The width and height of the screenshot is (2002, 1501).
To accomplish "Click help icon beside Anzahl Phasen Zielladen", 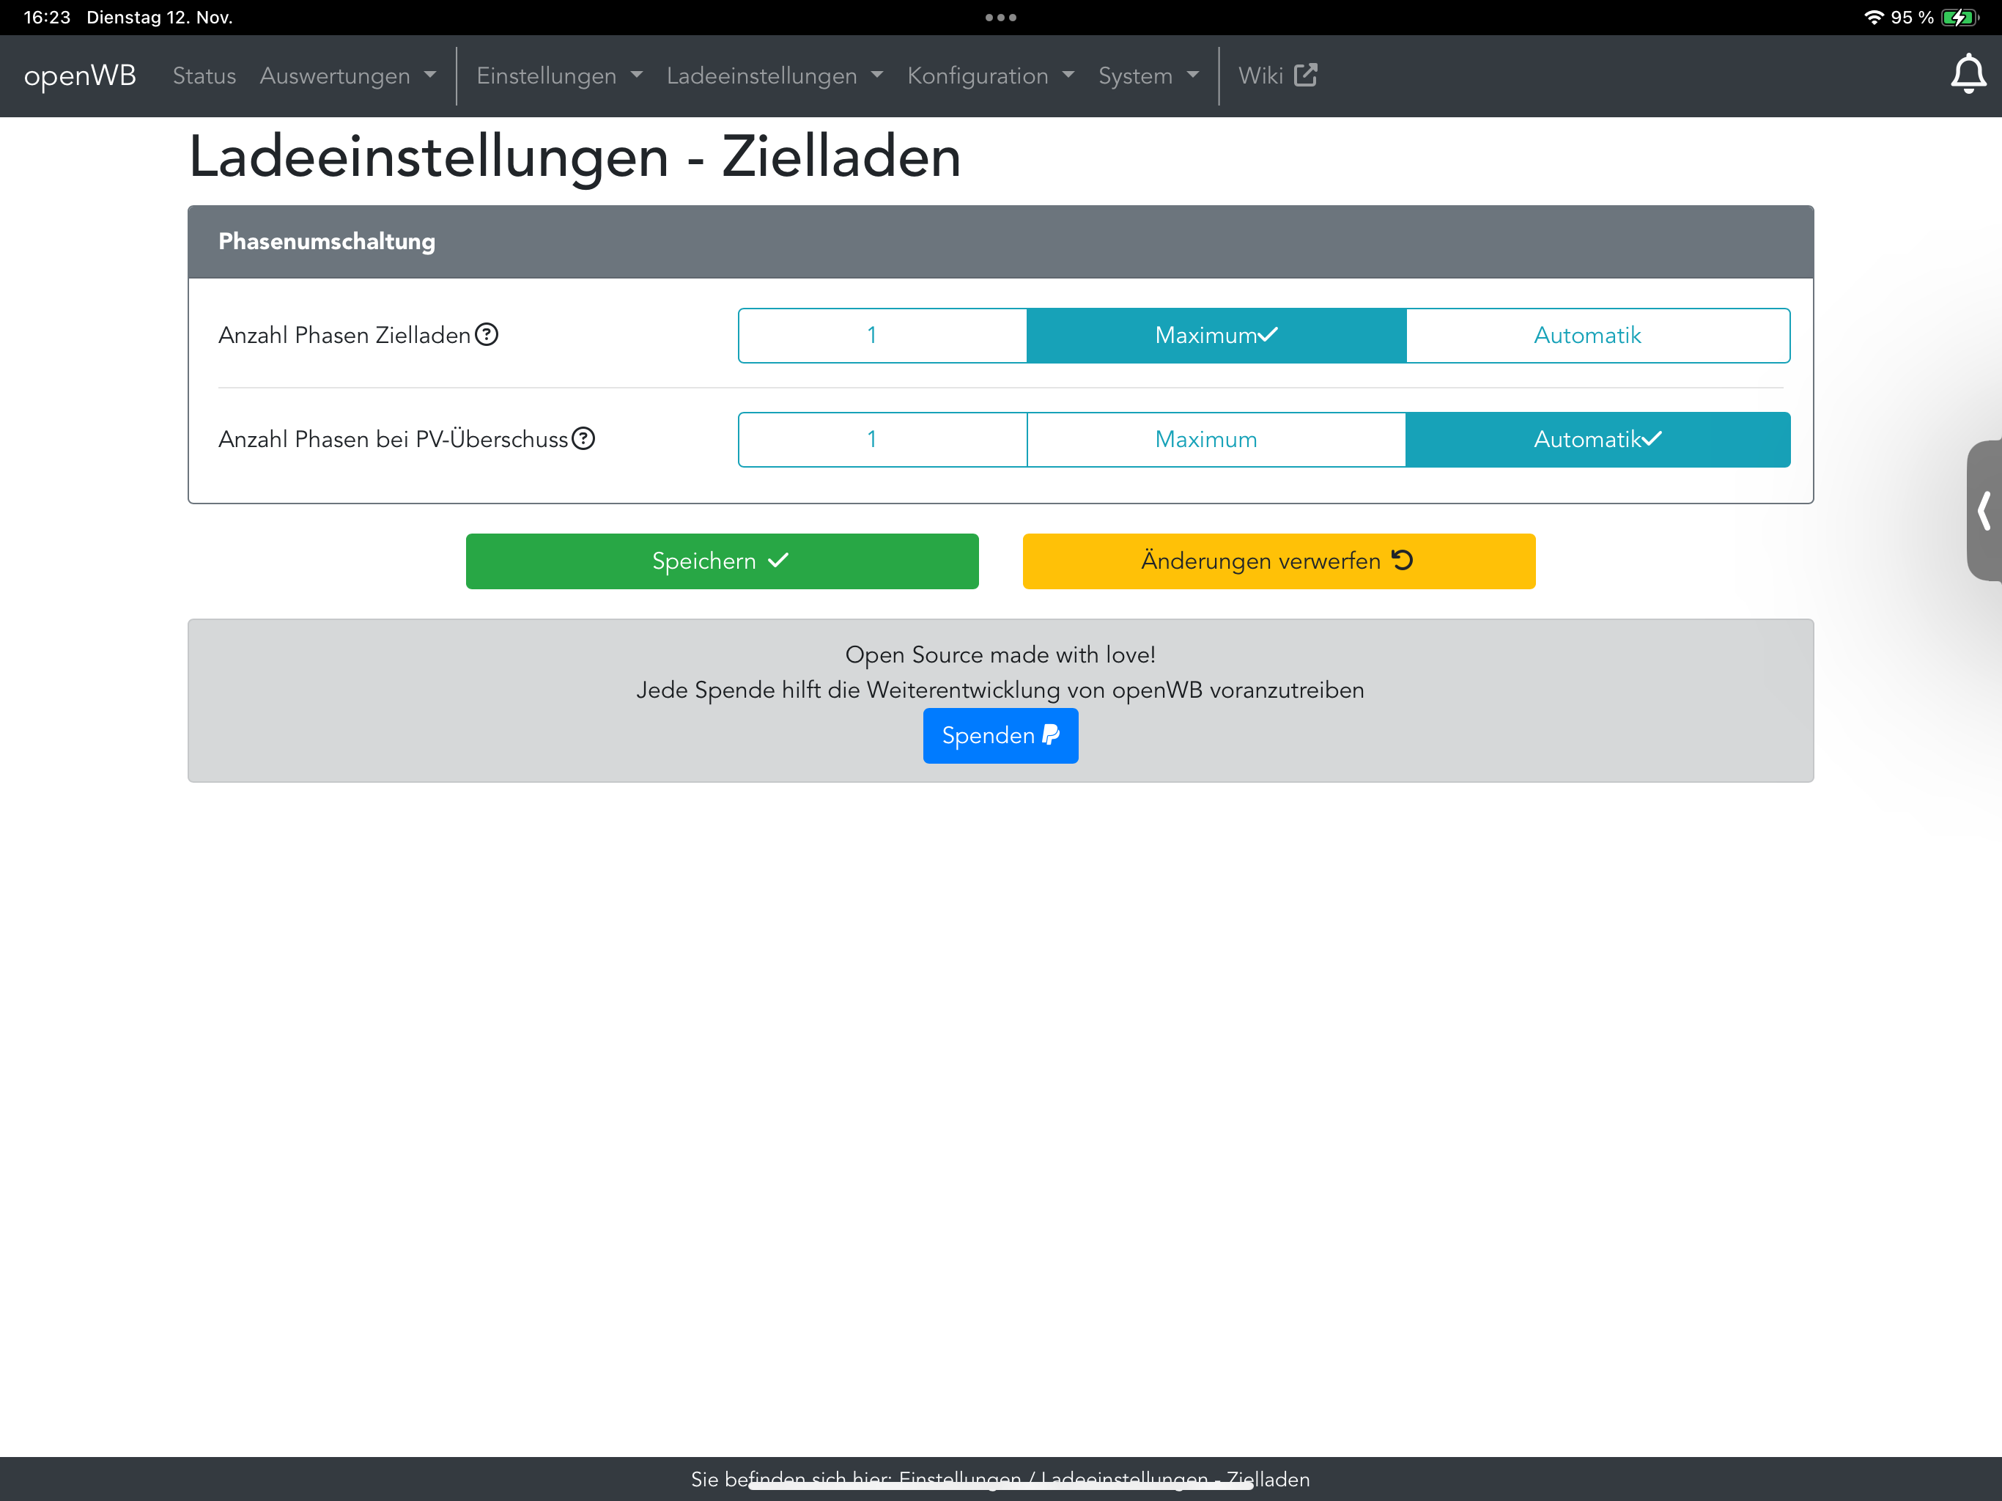I will (487, 335).
